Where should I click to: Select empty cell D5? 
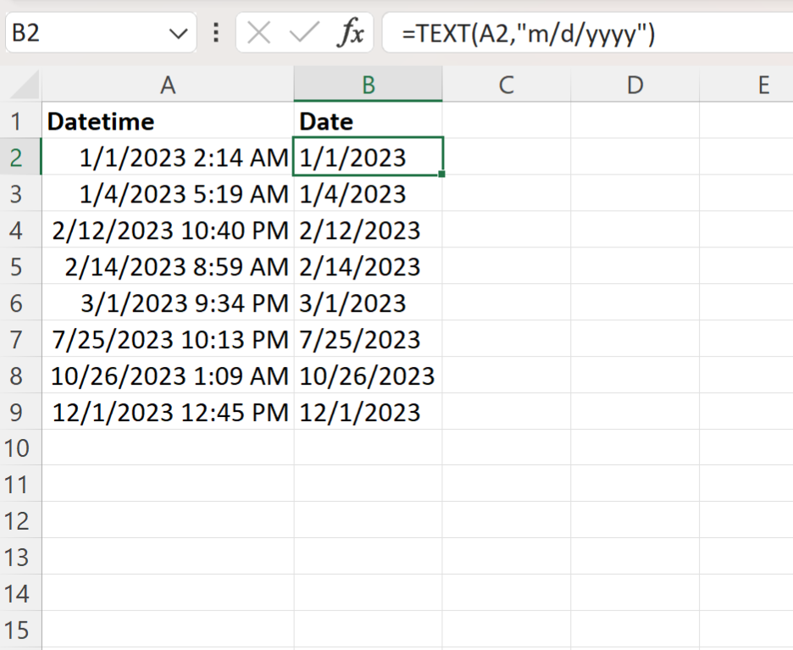pyautogui.click(x=634, y=266)
